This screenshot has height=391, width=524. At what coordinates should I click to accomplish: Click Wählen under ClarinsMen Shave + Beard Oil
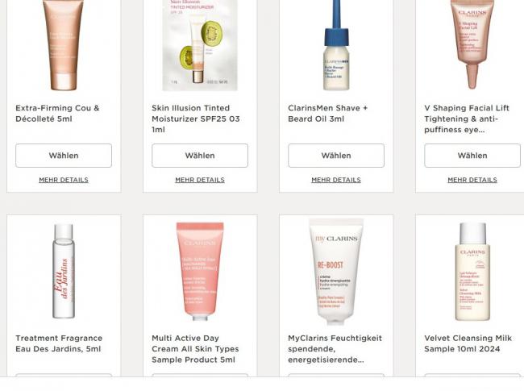pos(336,156)
